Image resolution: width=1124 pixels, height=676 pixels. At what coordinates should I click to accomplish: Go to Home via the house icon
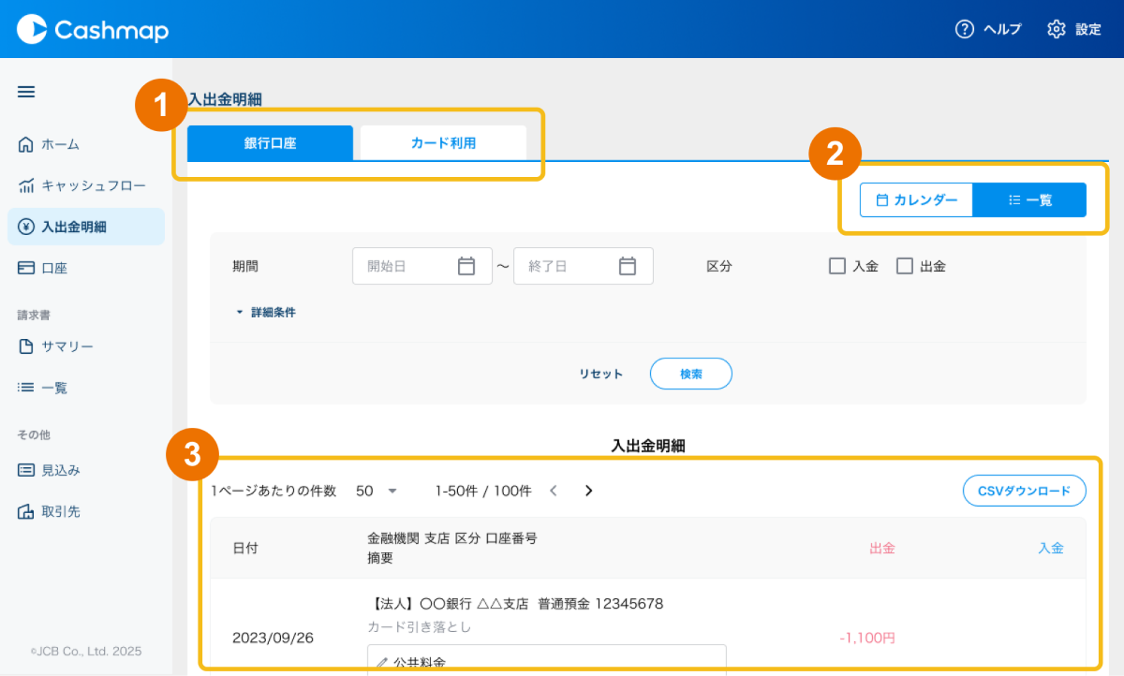click(x=26, y=144)
